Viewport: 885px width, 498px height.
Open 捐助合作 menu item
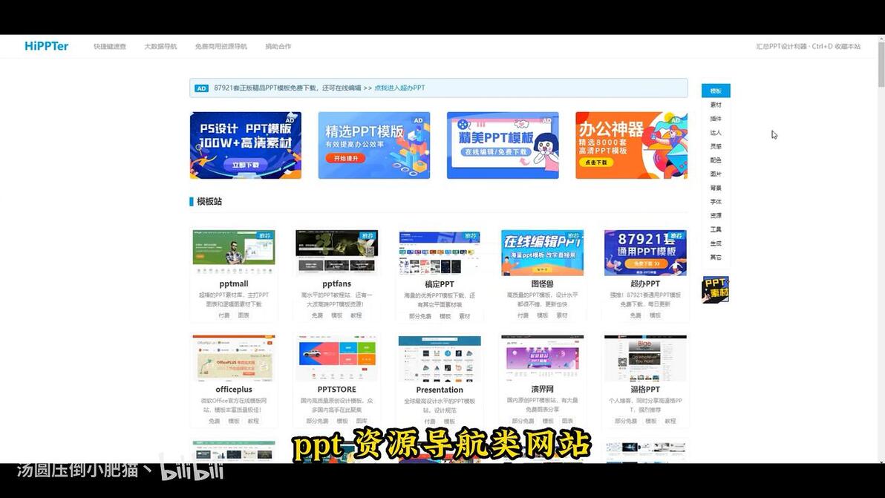tap(278, 47)
